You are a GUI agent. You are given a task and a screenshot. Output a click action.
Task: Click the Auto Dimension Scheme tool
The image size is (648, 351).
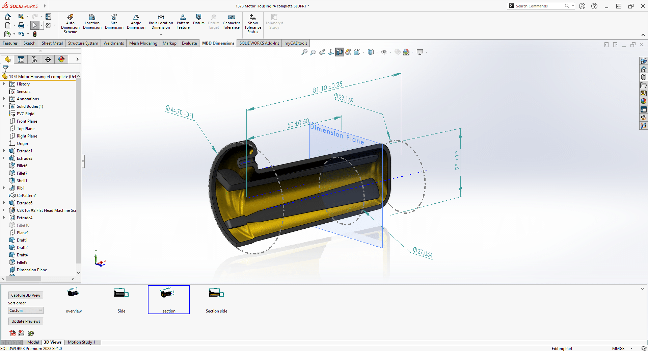70,24
